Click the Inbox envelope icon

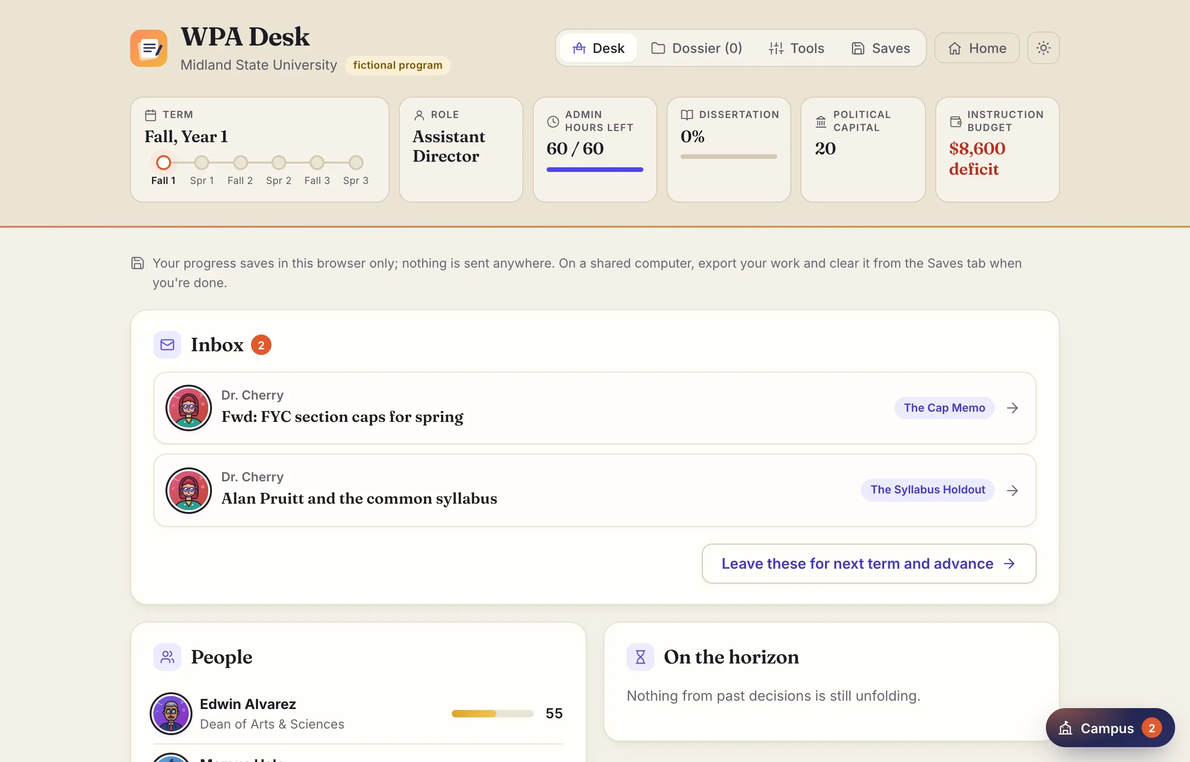[x=167, y=345]
